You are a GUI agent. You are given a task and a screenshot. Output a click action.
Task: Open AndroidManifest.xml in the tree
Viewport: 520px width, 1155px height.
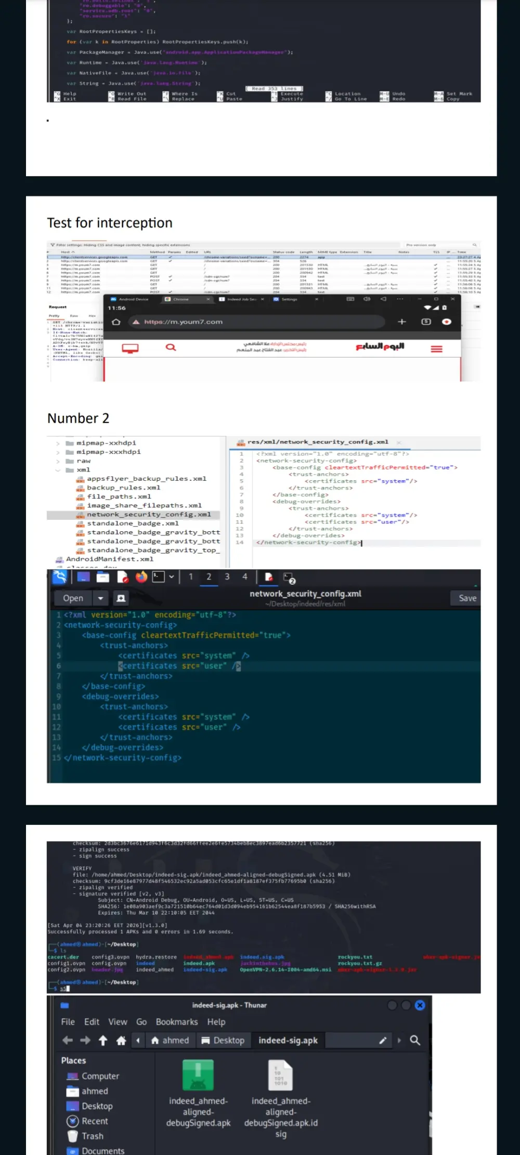pyautogui.click(x=110, y=559)
